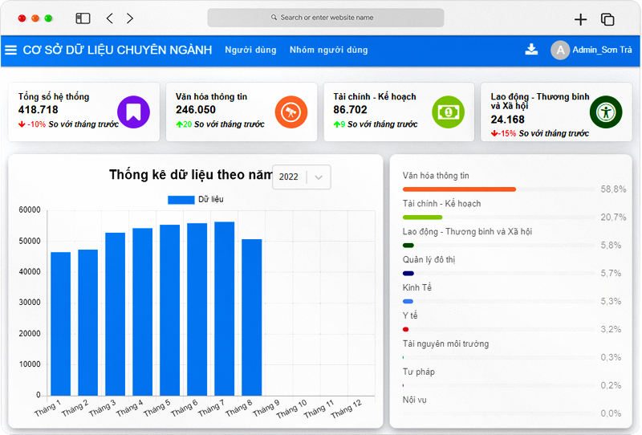The height and width of the screenshot is (435, 642).
Task: Click the -10% change indicator
Action: [x=32, y=124]
